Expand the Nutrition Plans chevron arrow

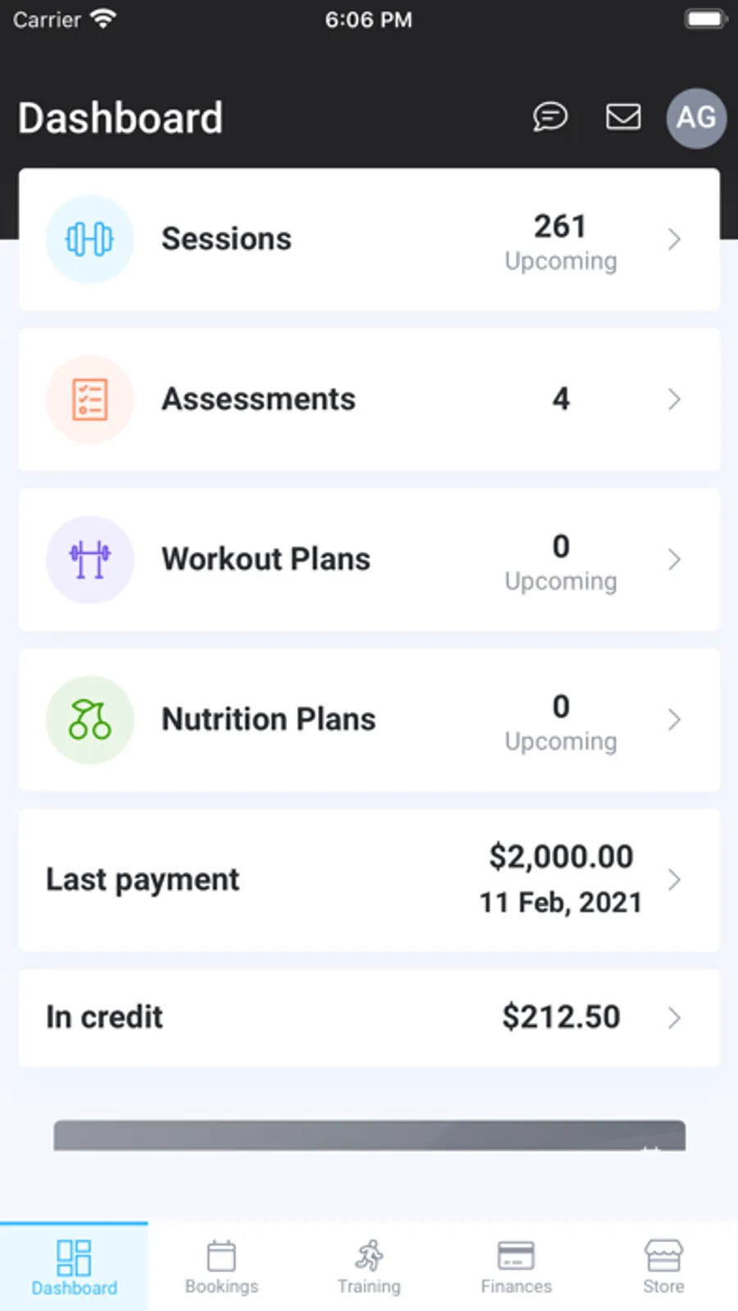point(674,719)
